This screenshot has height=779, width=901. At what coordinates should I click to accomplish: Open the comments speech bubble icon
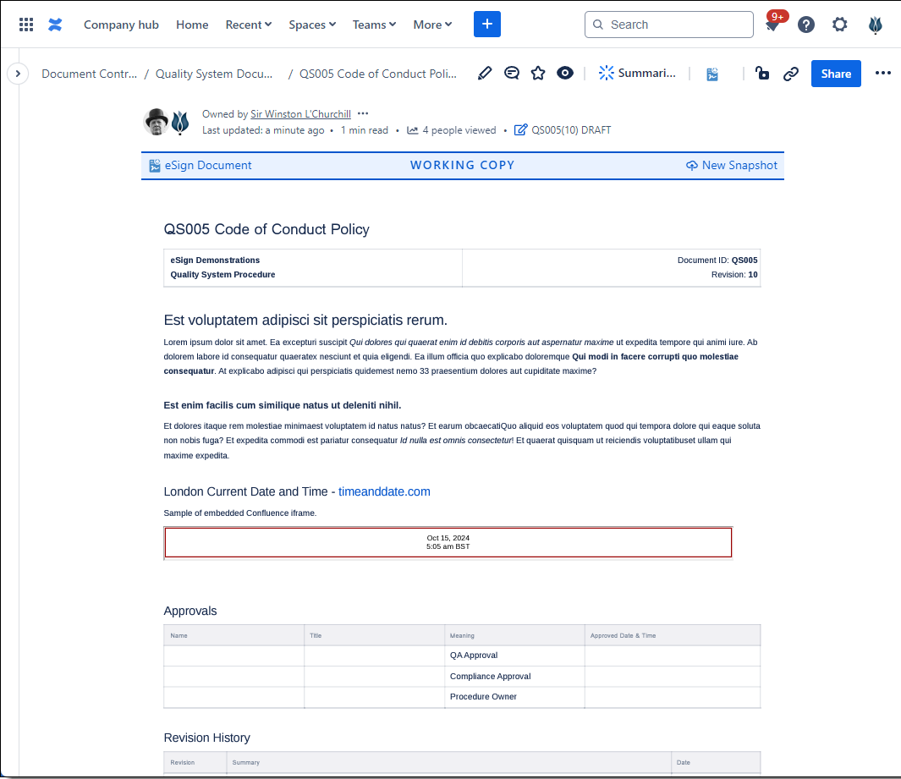512,74
